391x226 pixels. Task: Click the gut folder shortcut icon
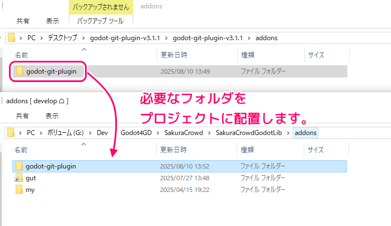click(20, 178)
